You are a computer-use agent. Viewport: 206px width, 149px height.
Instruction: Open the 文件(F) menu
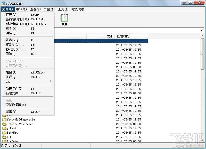7,9
